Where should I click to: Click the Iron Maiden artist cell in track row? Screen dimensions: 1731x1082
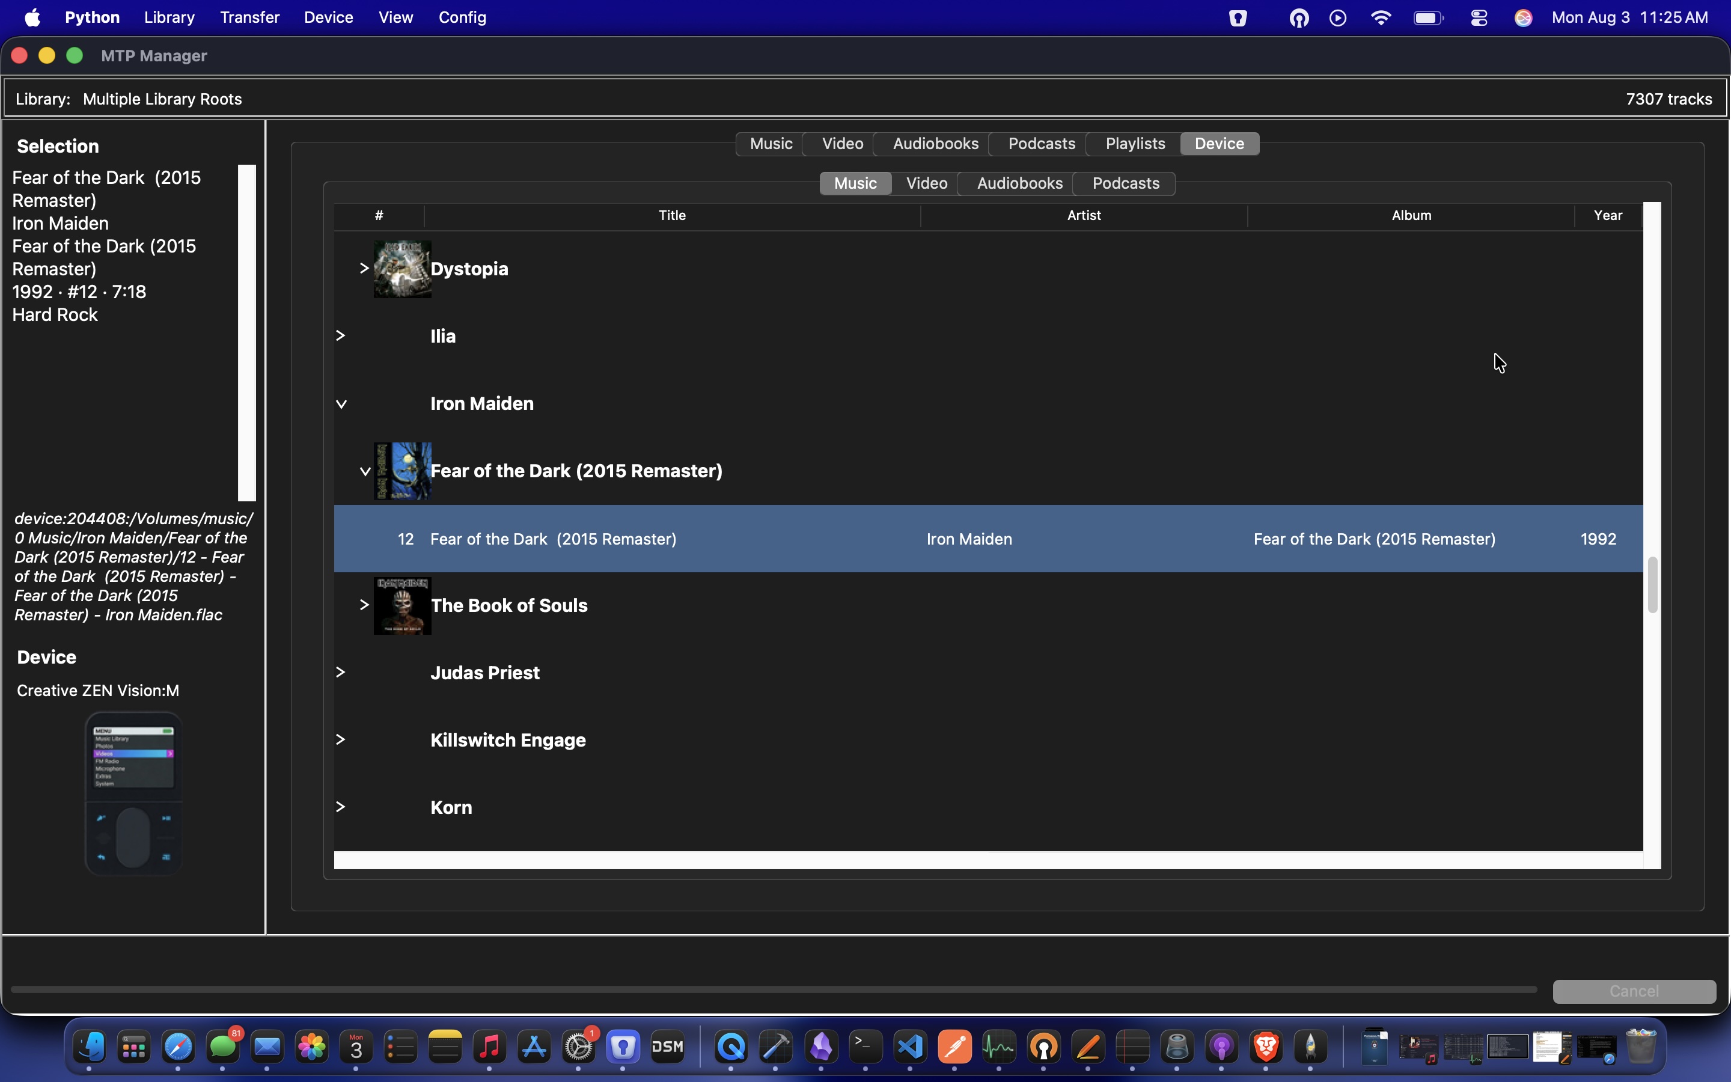click(x=969, y=539)
